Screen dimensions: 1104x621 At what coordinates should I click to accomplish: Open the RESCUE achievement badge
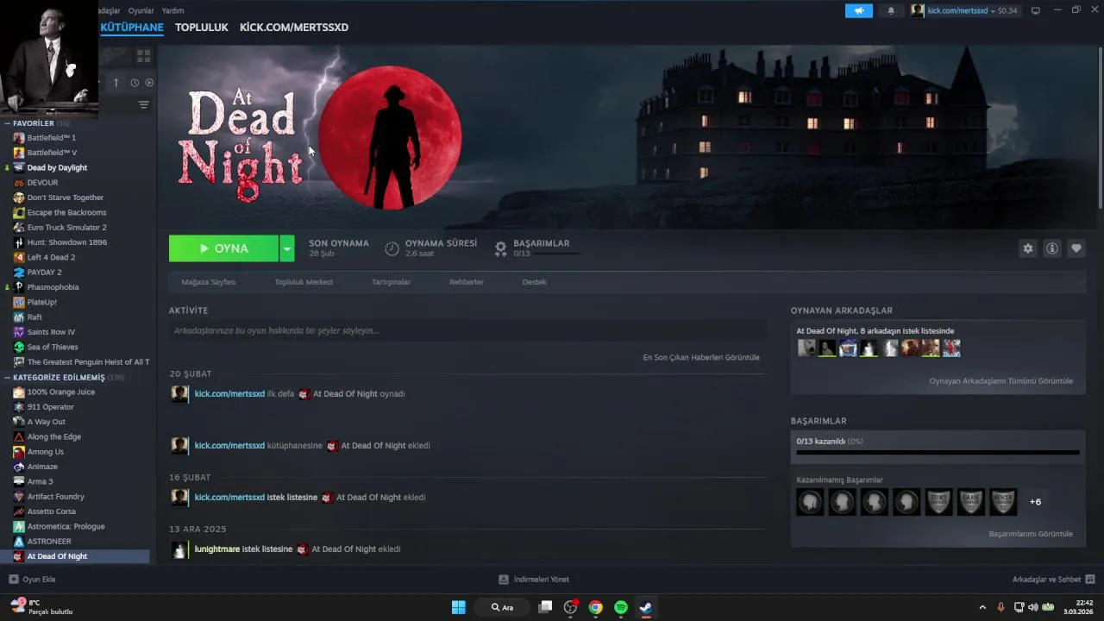click(1002, 502)
